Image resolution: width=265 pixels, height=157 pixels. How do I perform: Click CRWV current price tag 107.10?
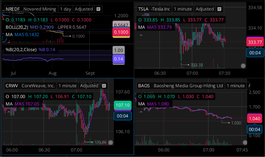[123, 105]
